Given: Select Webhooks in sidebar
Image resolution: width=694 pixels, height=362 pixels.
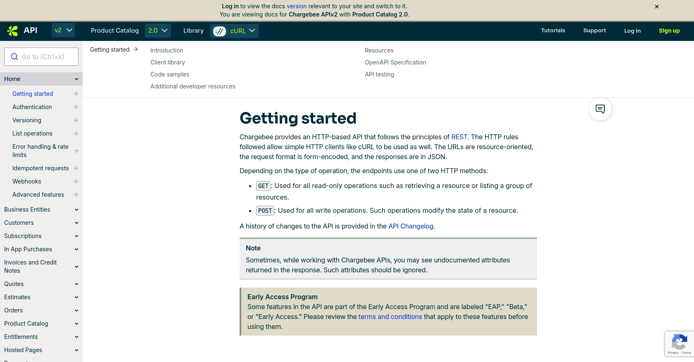Looking at the screenshot, I should (x=27, y=181).
